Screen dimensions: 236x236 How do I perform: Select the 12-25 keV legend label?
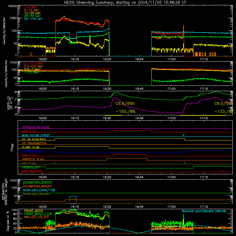click(x=32, y=13)
